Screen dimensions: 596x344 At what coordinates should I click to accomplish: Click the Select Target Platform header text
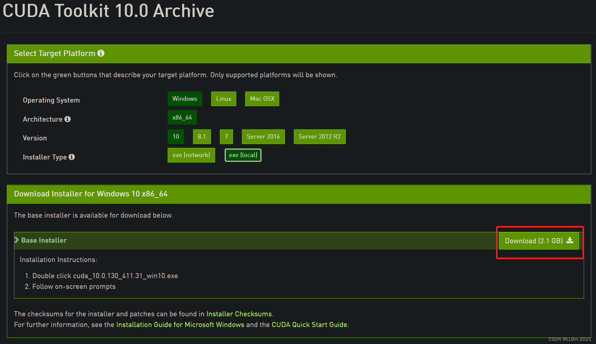(x=55, y=53)
